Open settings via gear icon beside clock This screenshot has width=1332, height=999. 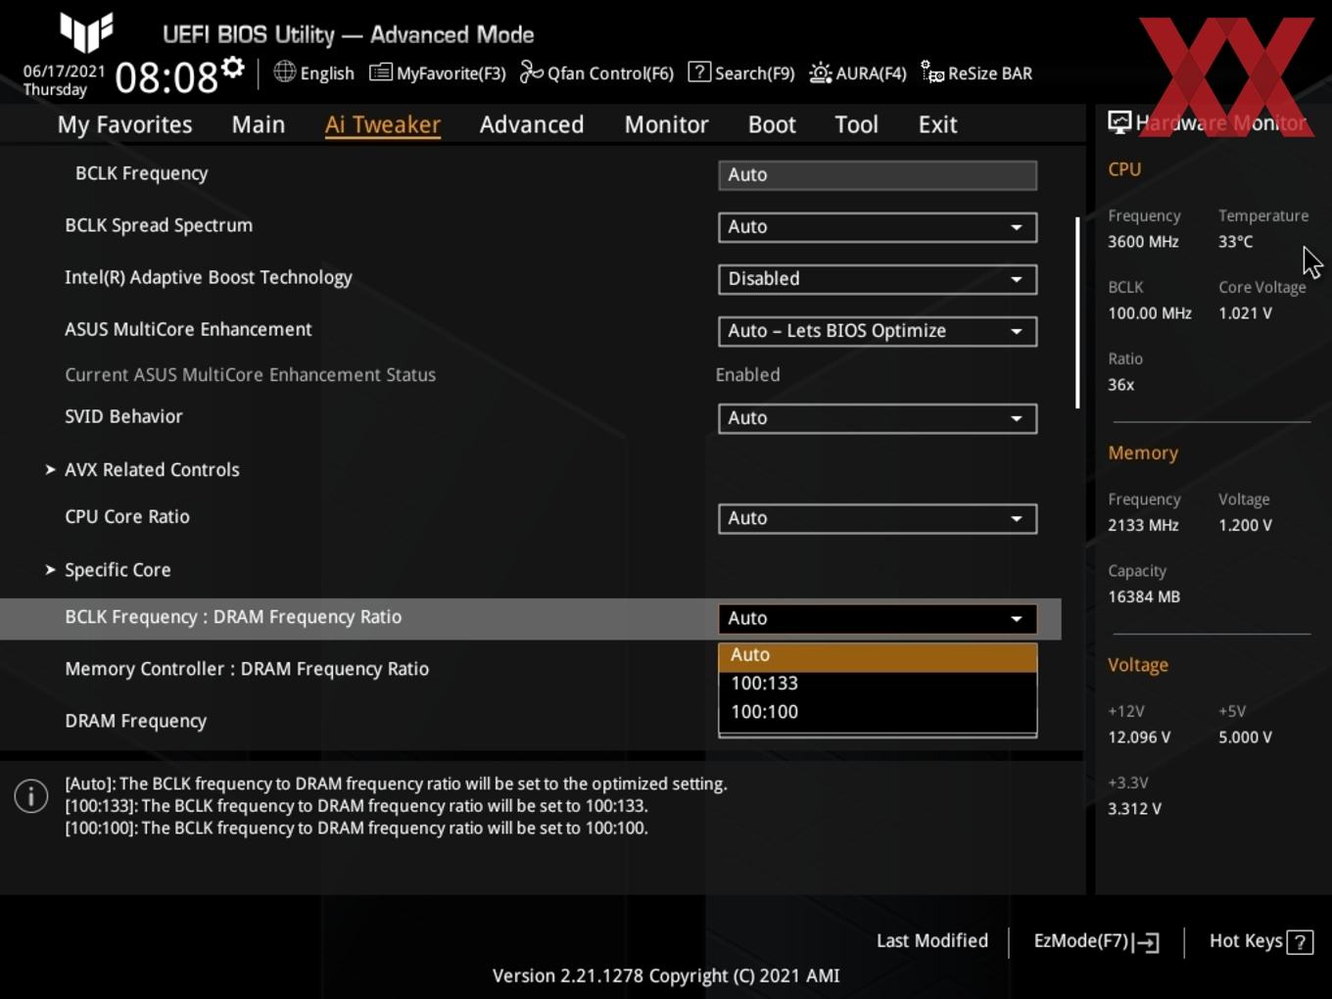coord(233,68)
